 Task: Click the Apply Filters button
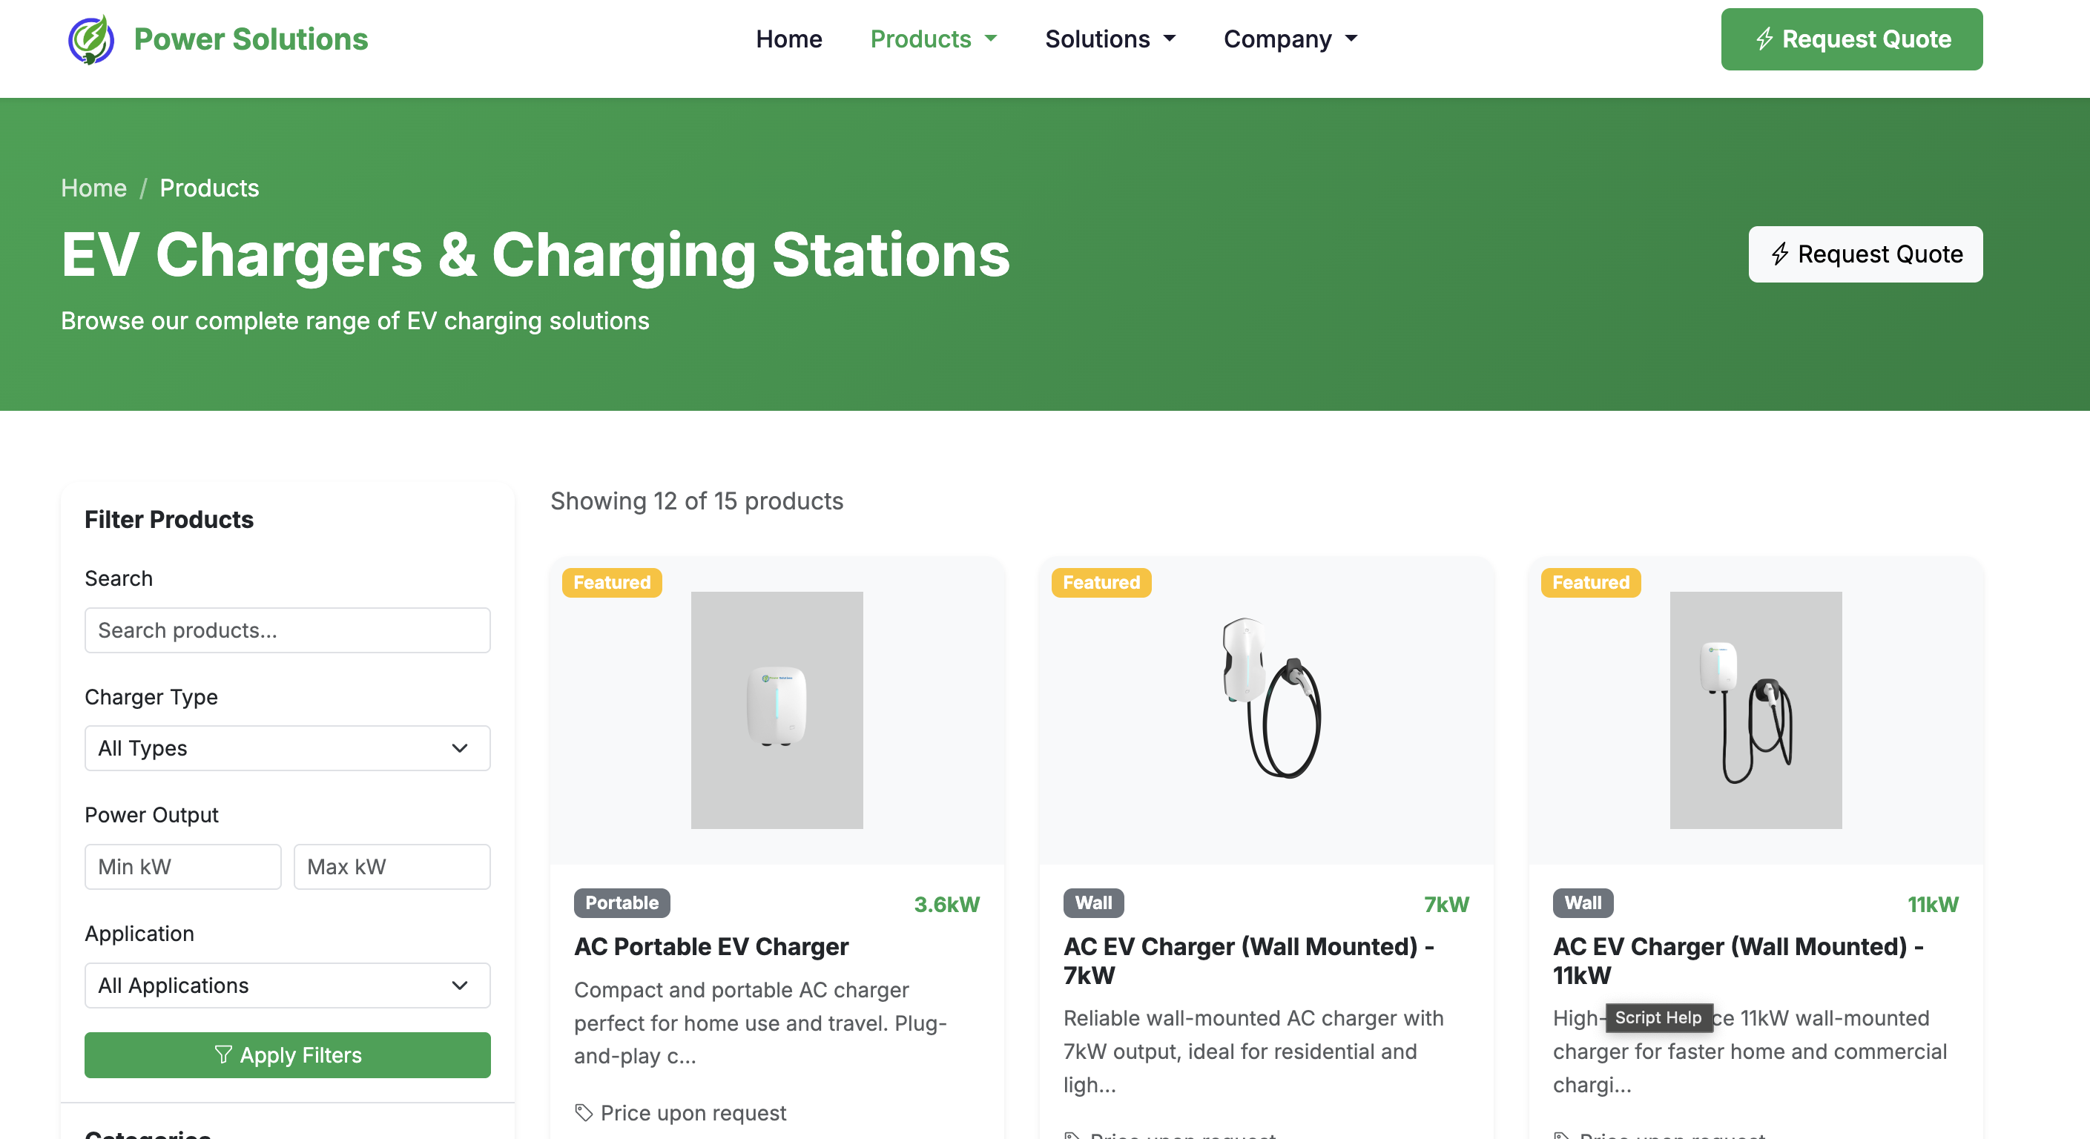[287, 1054]
